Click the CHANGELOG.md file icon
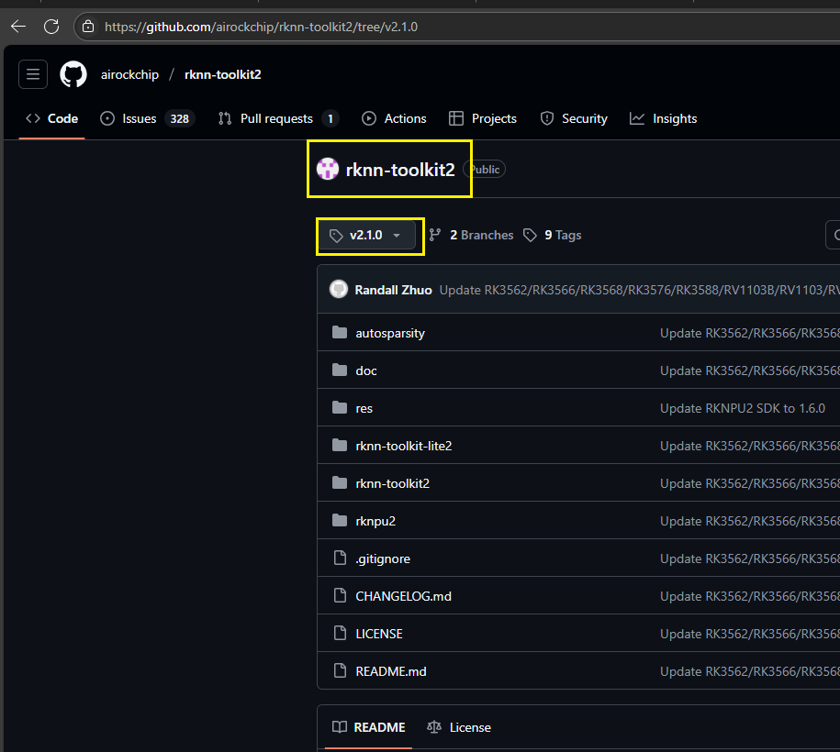This screenshot has height=752, width=840. 340,596
